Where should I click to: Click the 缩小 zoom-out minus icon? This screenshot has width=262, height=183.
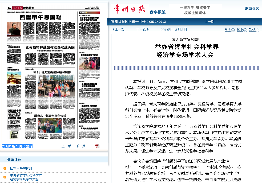click(x=245, y=30)
